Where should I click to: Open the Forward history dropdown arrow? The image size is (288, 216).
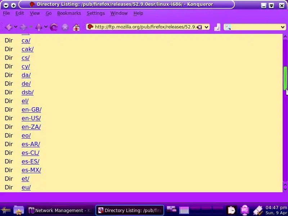[31, 27]
